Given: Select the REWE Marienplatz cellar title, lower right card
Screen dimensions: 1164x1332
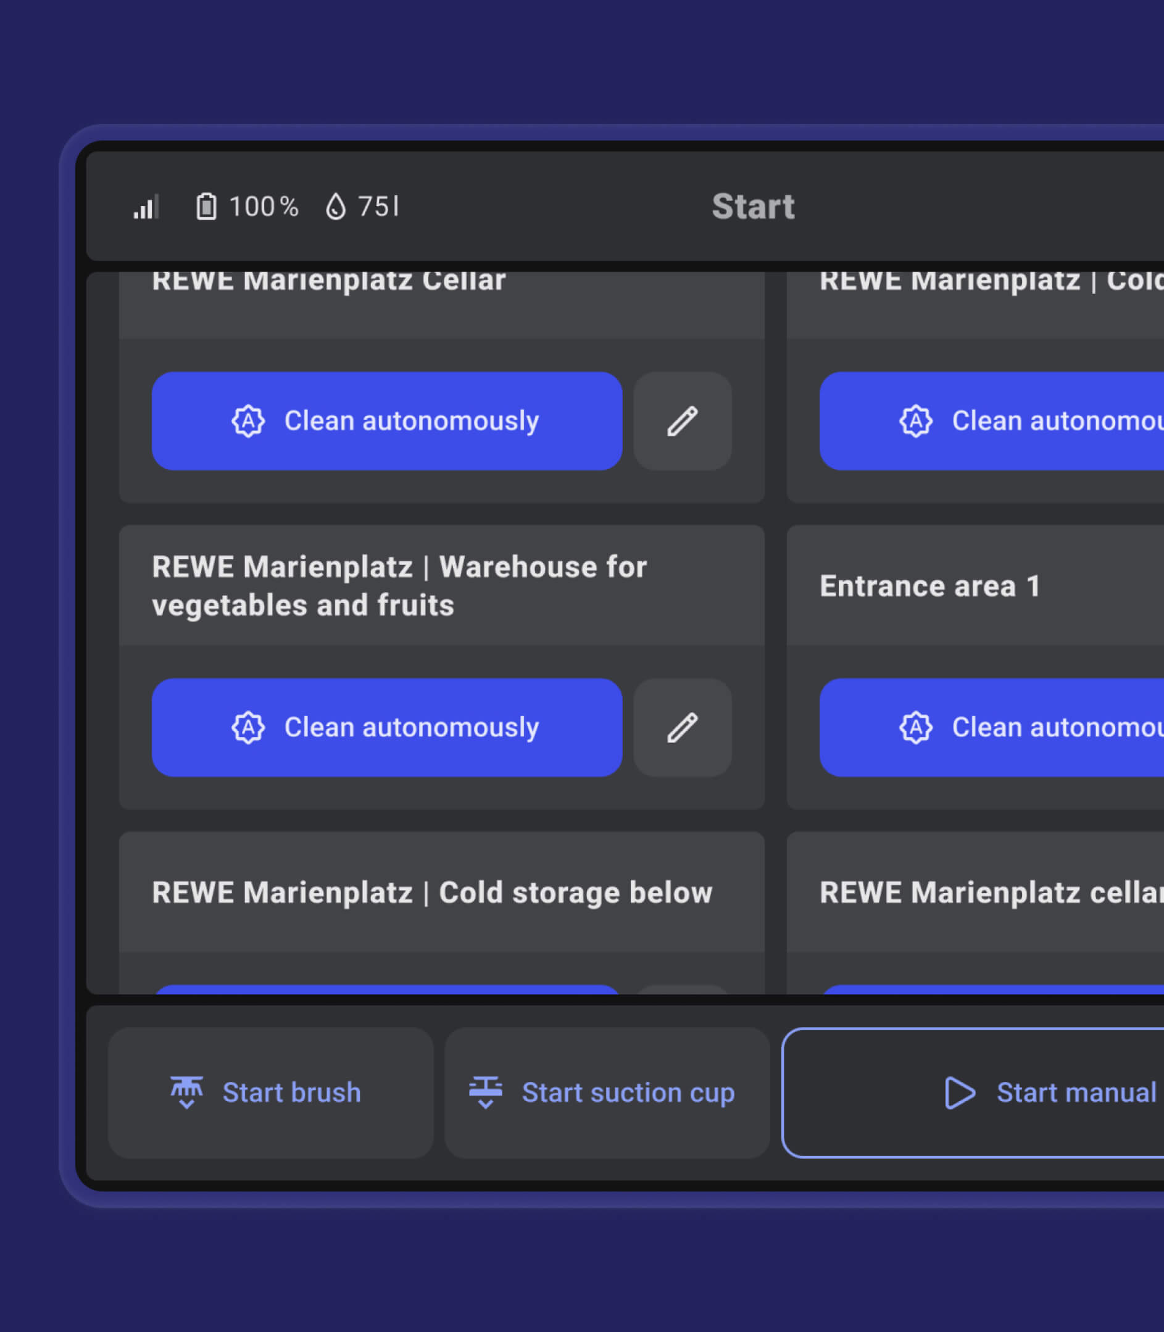Looking at the screenshot, I should [x=992, y=893].
